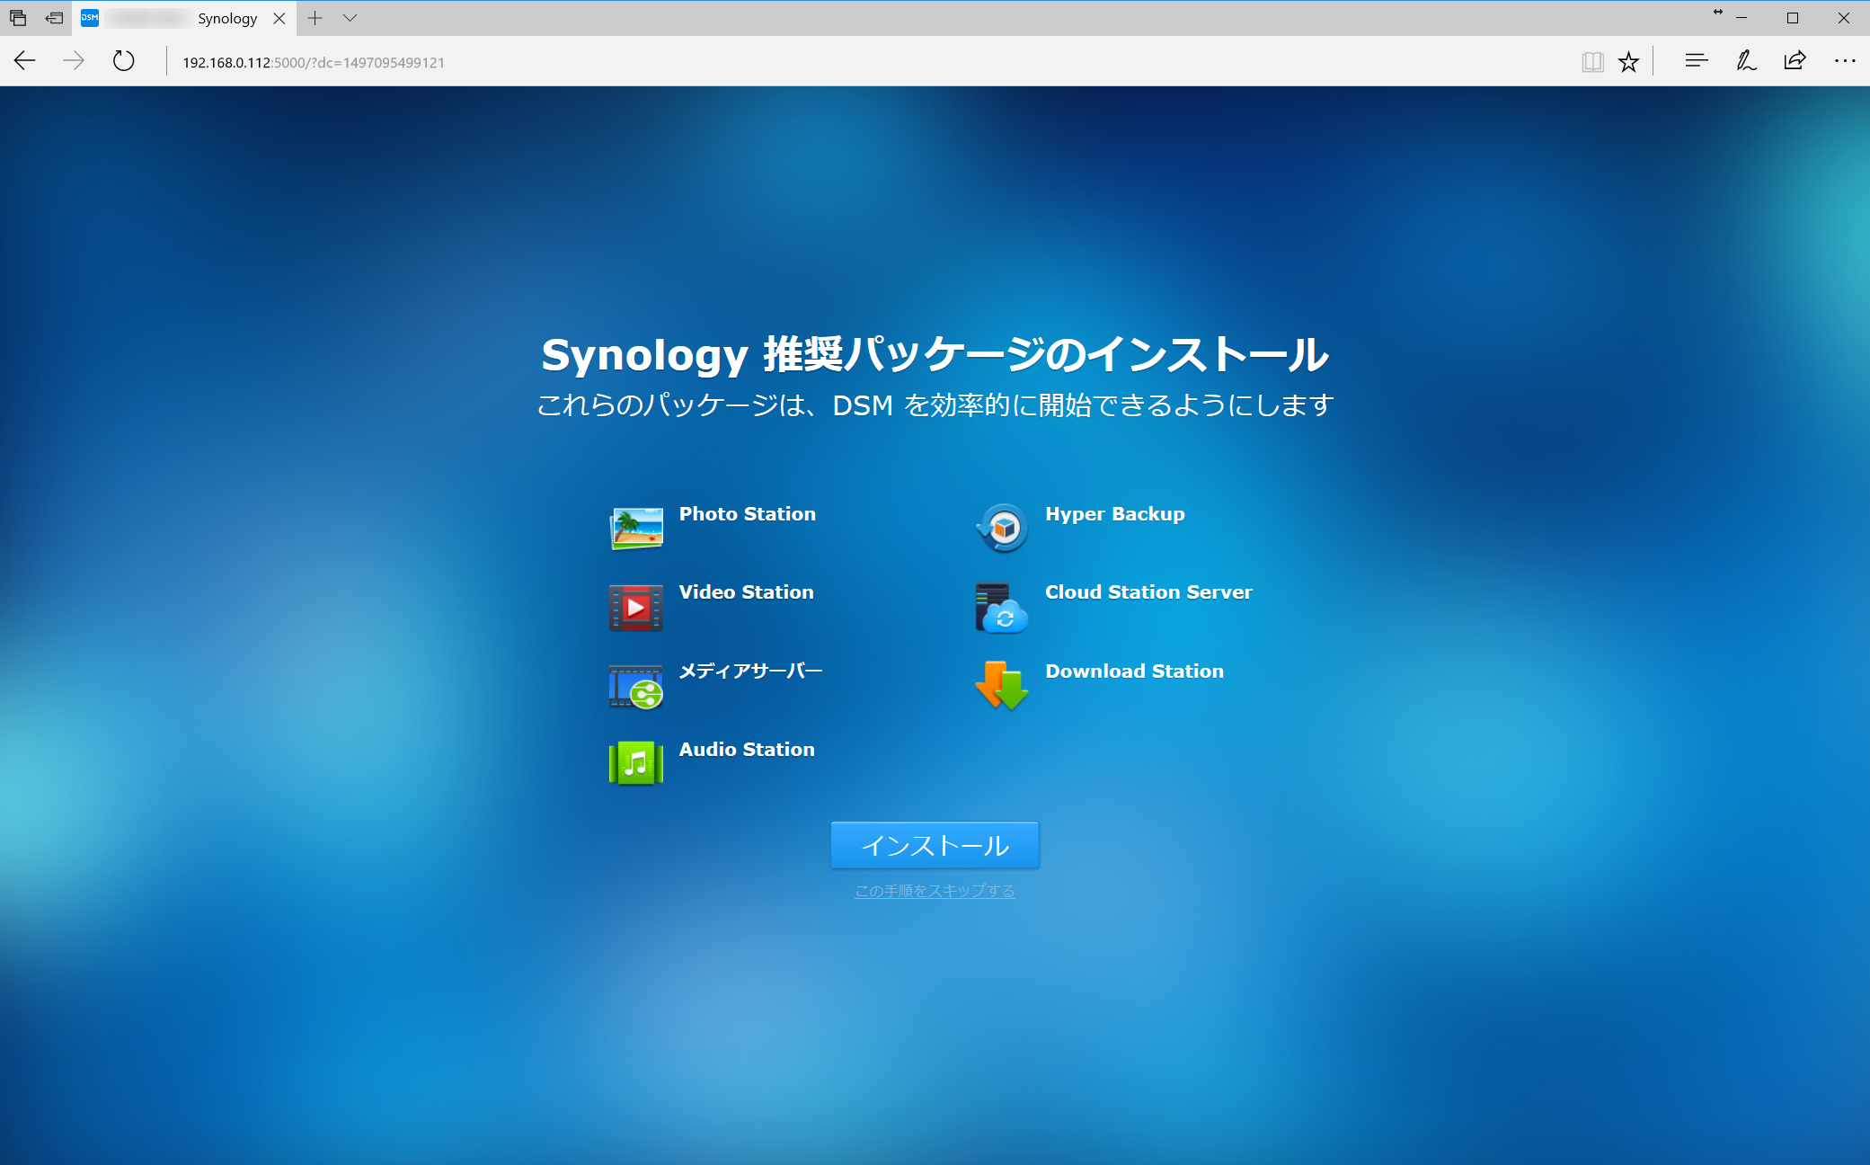The image size is (1870, 1165).
Task: Click the Cloud Station Server icon
Action: pos(1002,608)
